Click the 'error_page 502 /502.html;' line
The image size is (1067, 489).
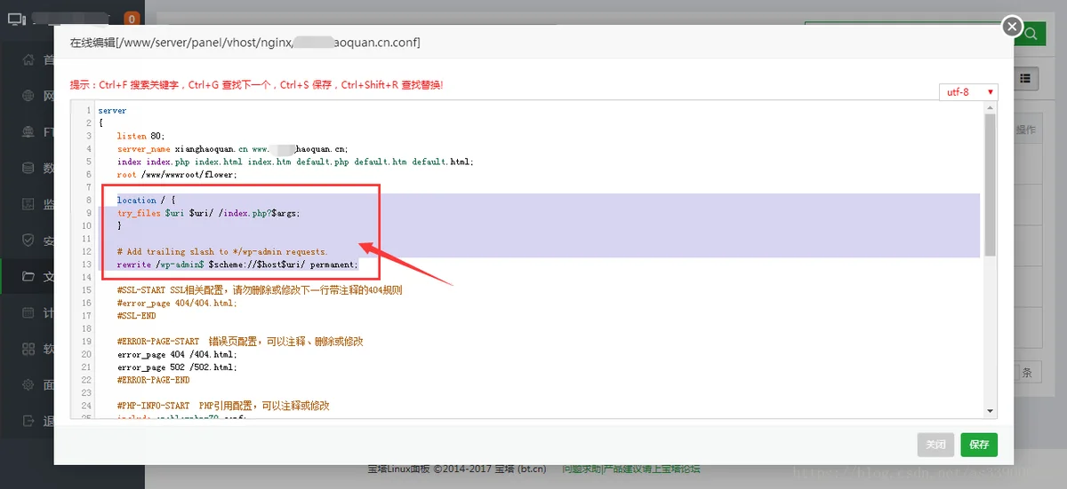(x=177, y=367)
